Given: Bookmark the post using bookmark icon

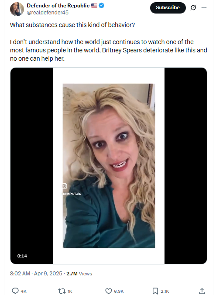Looking at the screenshot, I should click(x=155, y=291).
